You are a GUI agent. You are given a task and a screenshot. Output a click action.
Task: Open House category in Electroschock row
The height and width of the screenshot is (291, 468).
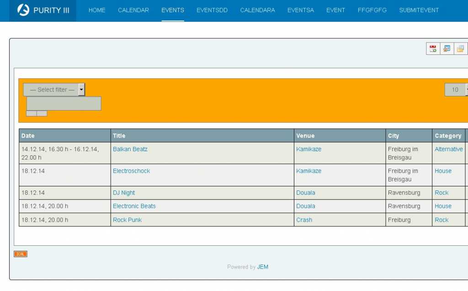(443, 171)
